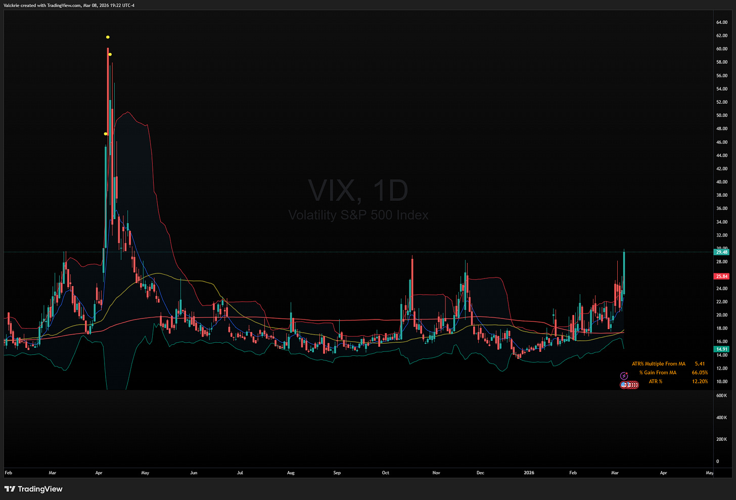Click the Dec label on time axis
This screenshot has height=500, width=736.
[480, 473]
